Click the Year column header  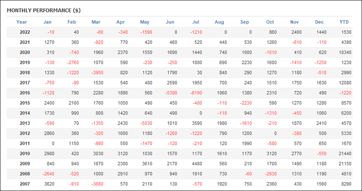21,22
